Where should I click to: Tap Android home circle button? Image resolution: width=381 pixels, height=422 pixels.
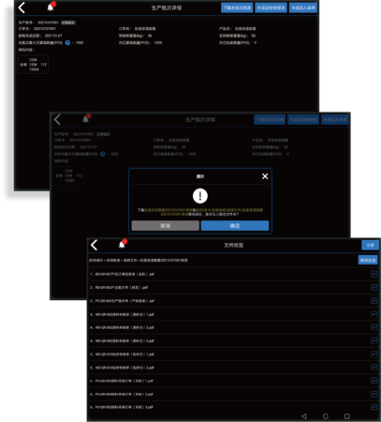coord(326,416)
